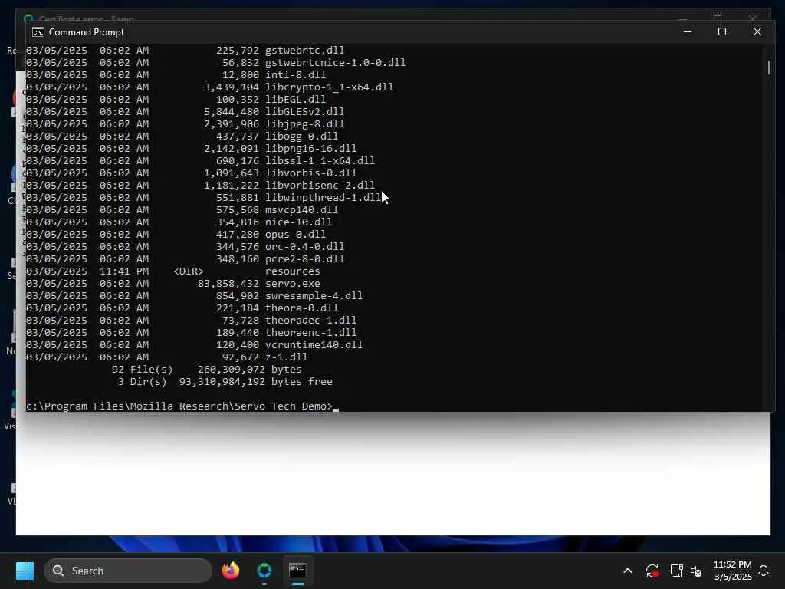
Task: Click the 5,844,480 file size value
Action: [232, 112]
